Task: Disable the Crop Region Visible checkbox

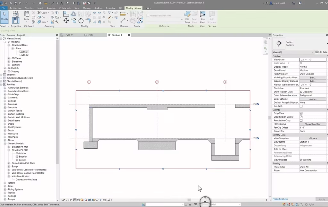Action: point(301,117)
